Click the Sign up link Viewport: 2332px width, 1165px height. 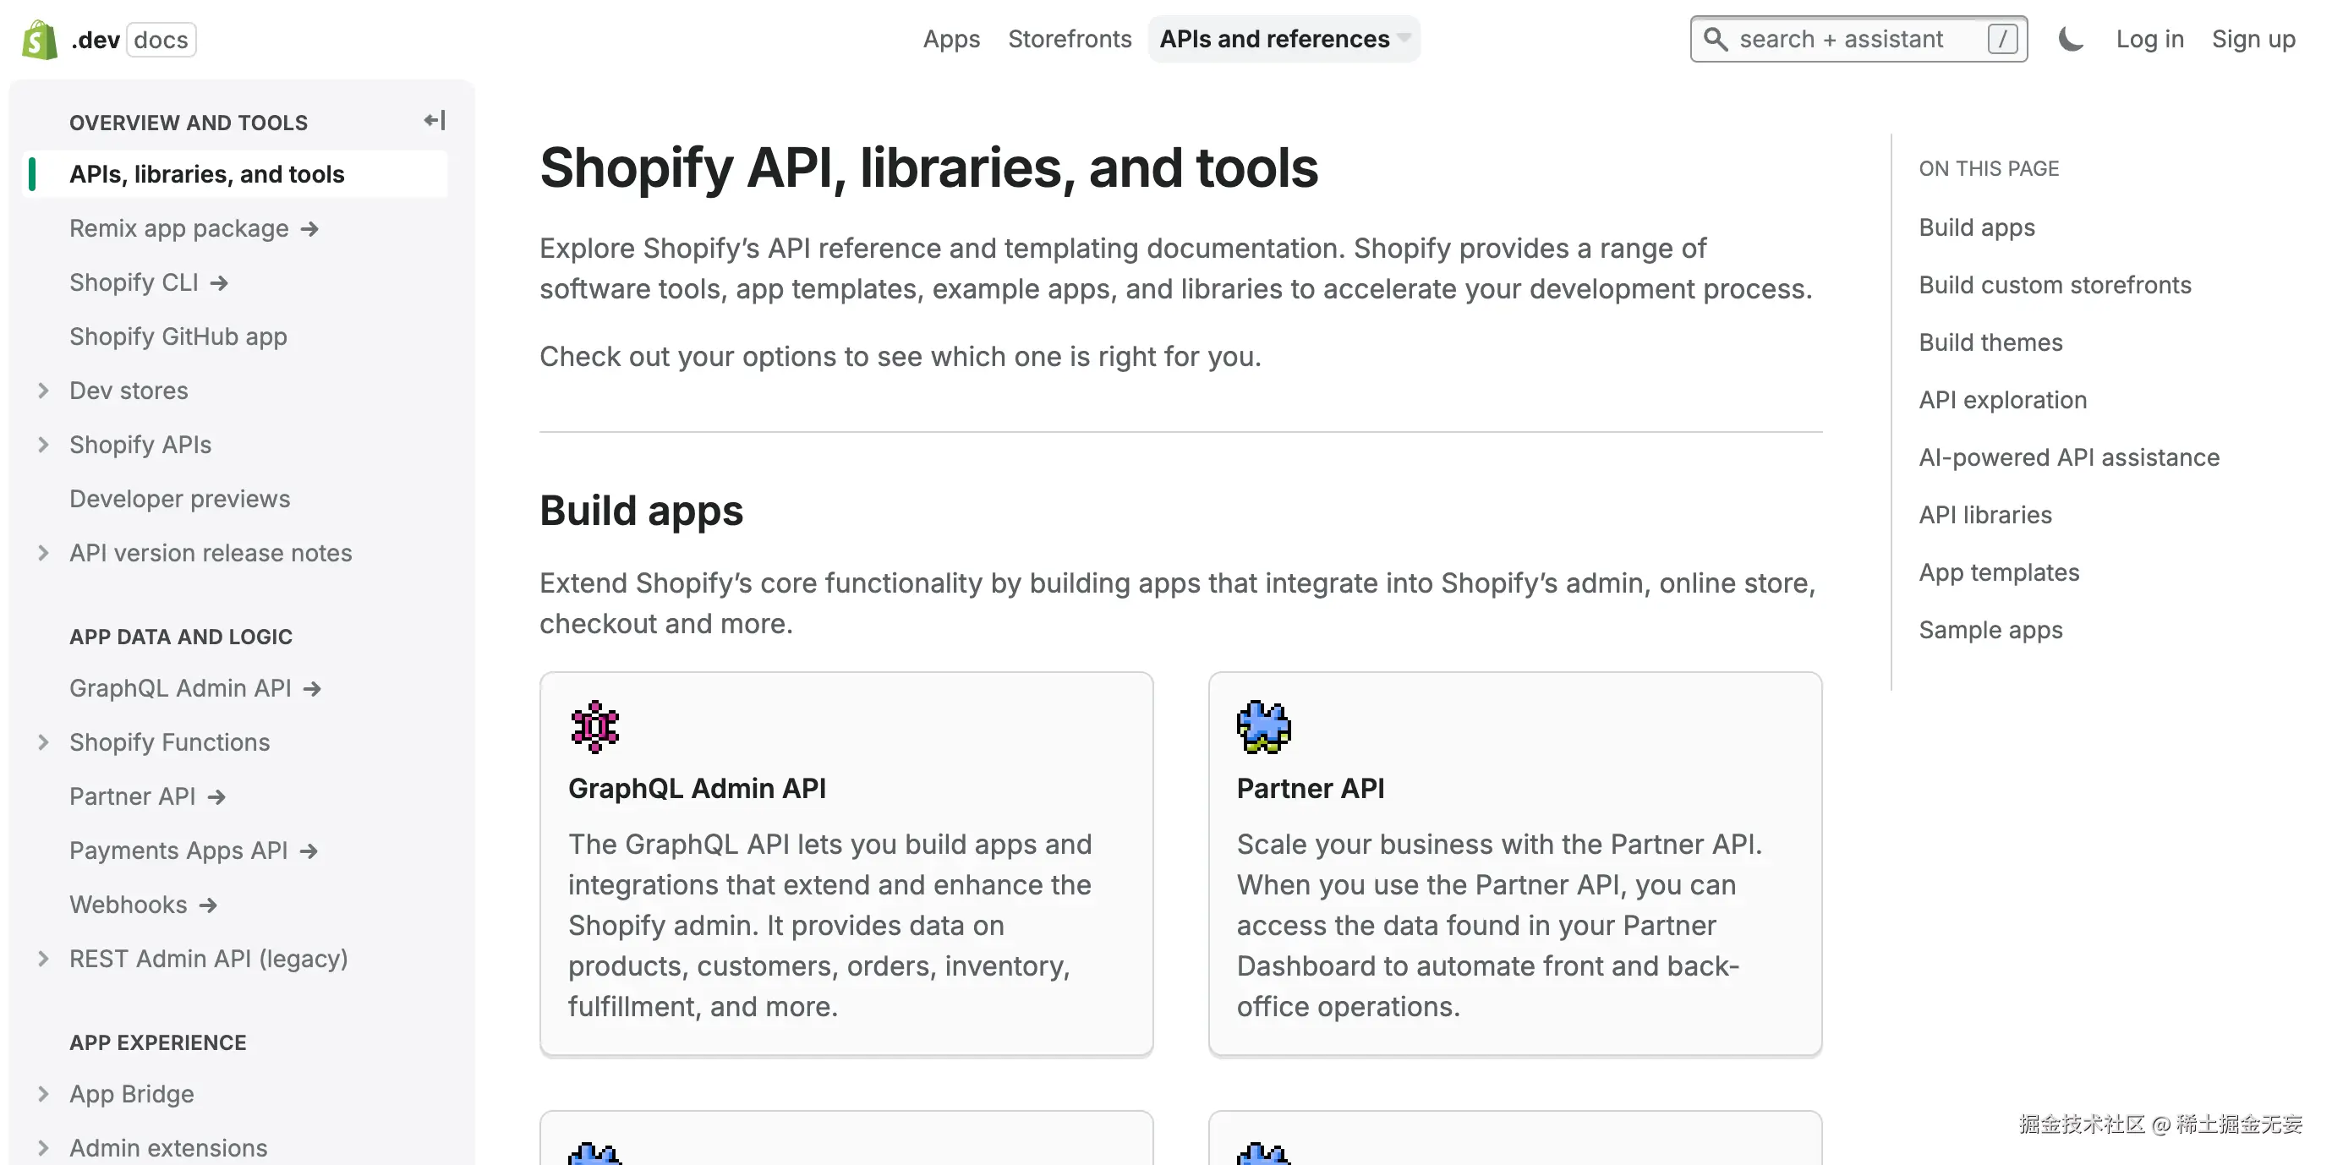tap(2253, 39)
